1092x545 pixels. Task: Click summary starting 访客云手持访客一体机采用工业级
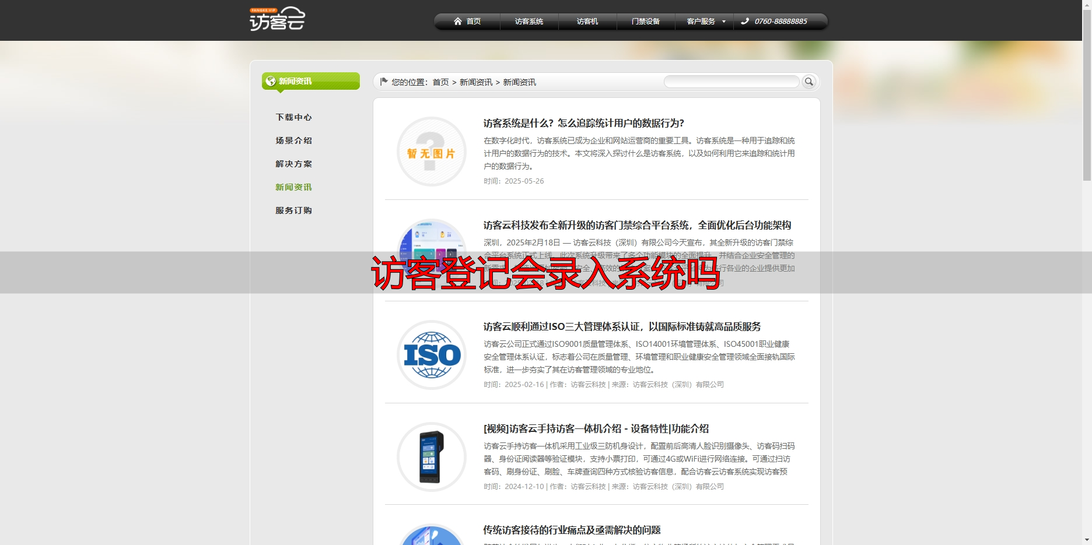639,459
